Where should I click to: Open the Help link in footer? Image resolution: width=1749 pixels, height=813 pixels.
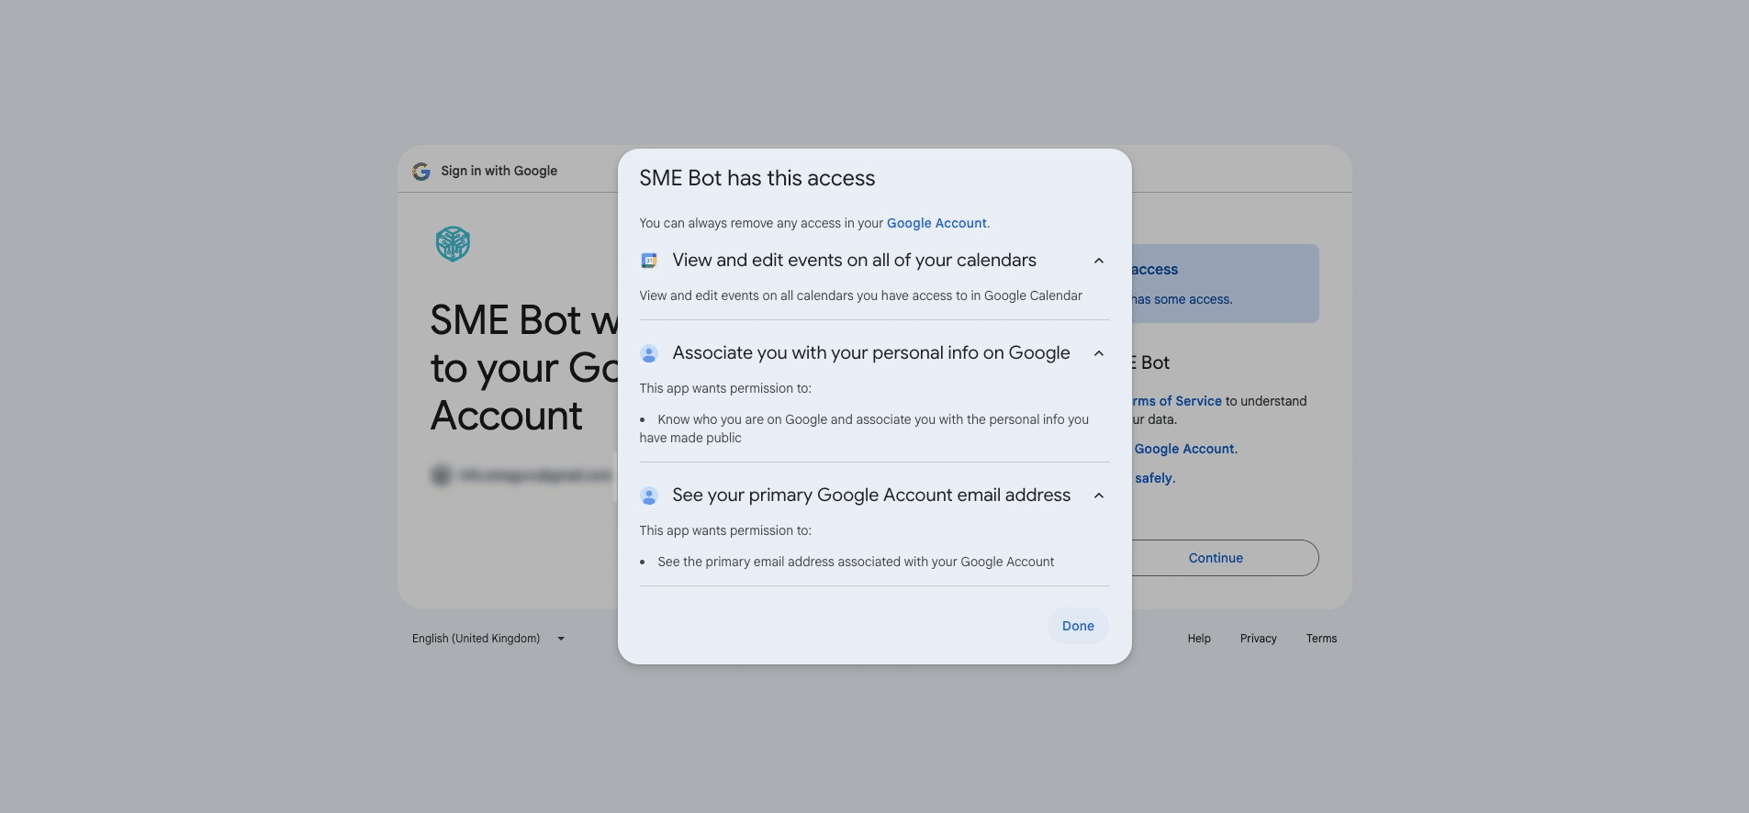pyautogui.click(x=1199, y=639)
